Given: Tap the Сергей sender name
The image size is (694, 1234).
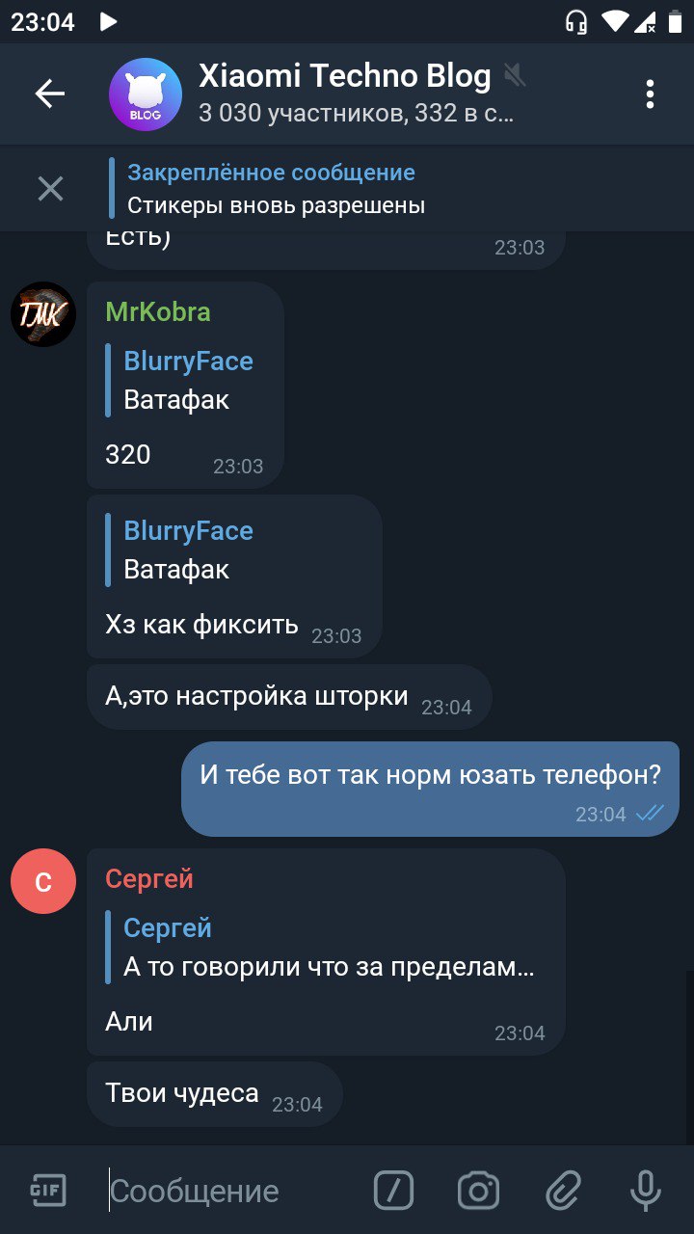Looking at the screenshot, I should click(x=149, y=878).
